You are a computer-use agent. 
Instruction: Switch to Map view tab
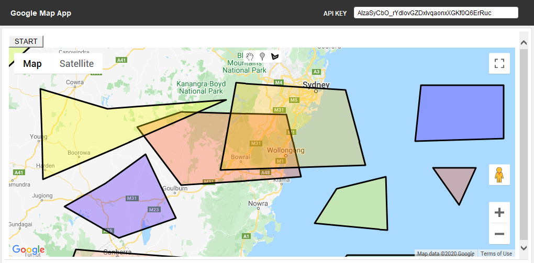point(32,64)
